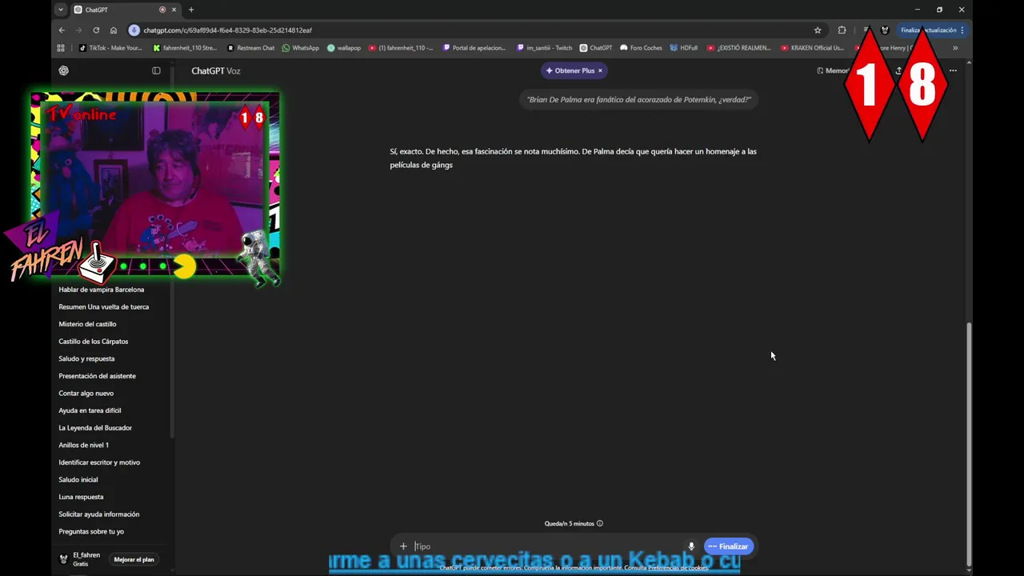1024x576 pixels.
Task: Open chat Luna respuesta
Action: (81, 497)
